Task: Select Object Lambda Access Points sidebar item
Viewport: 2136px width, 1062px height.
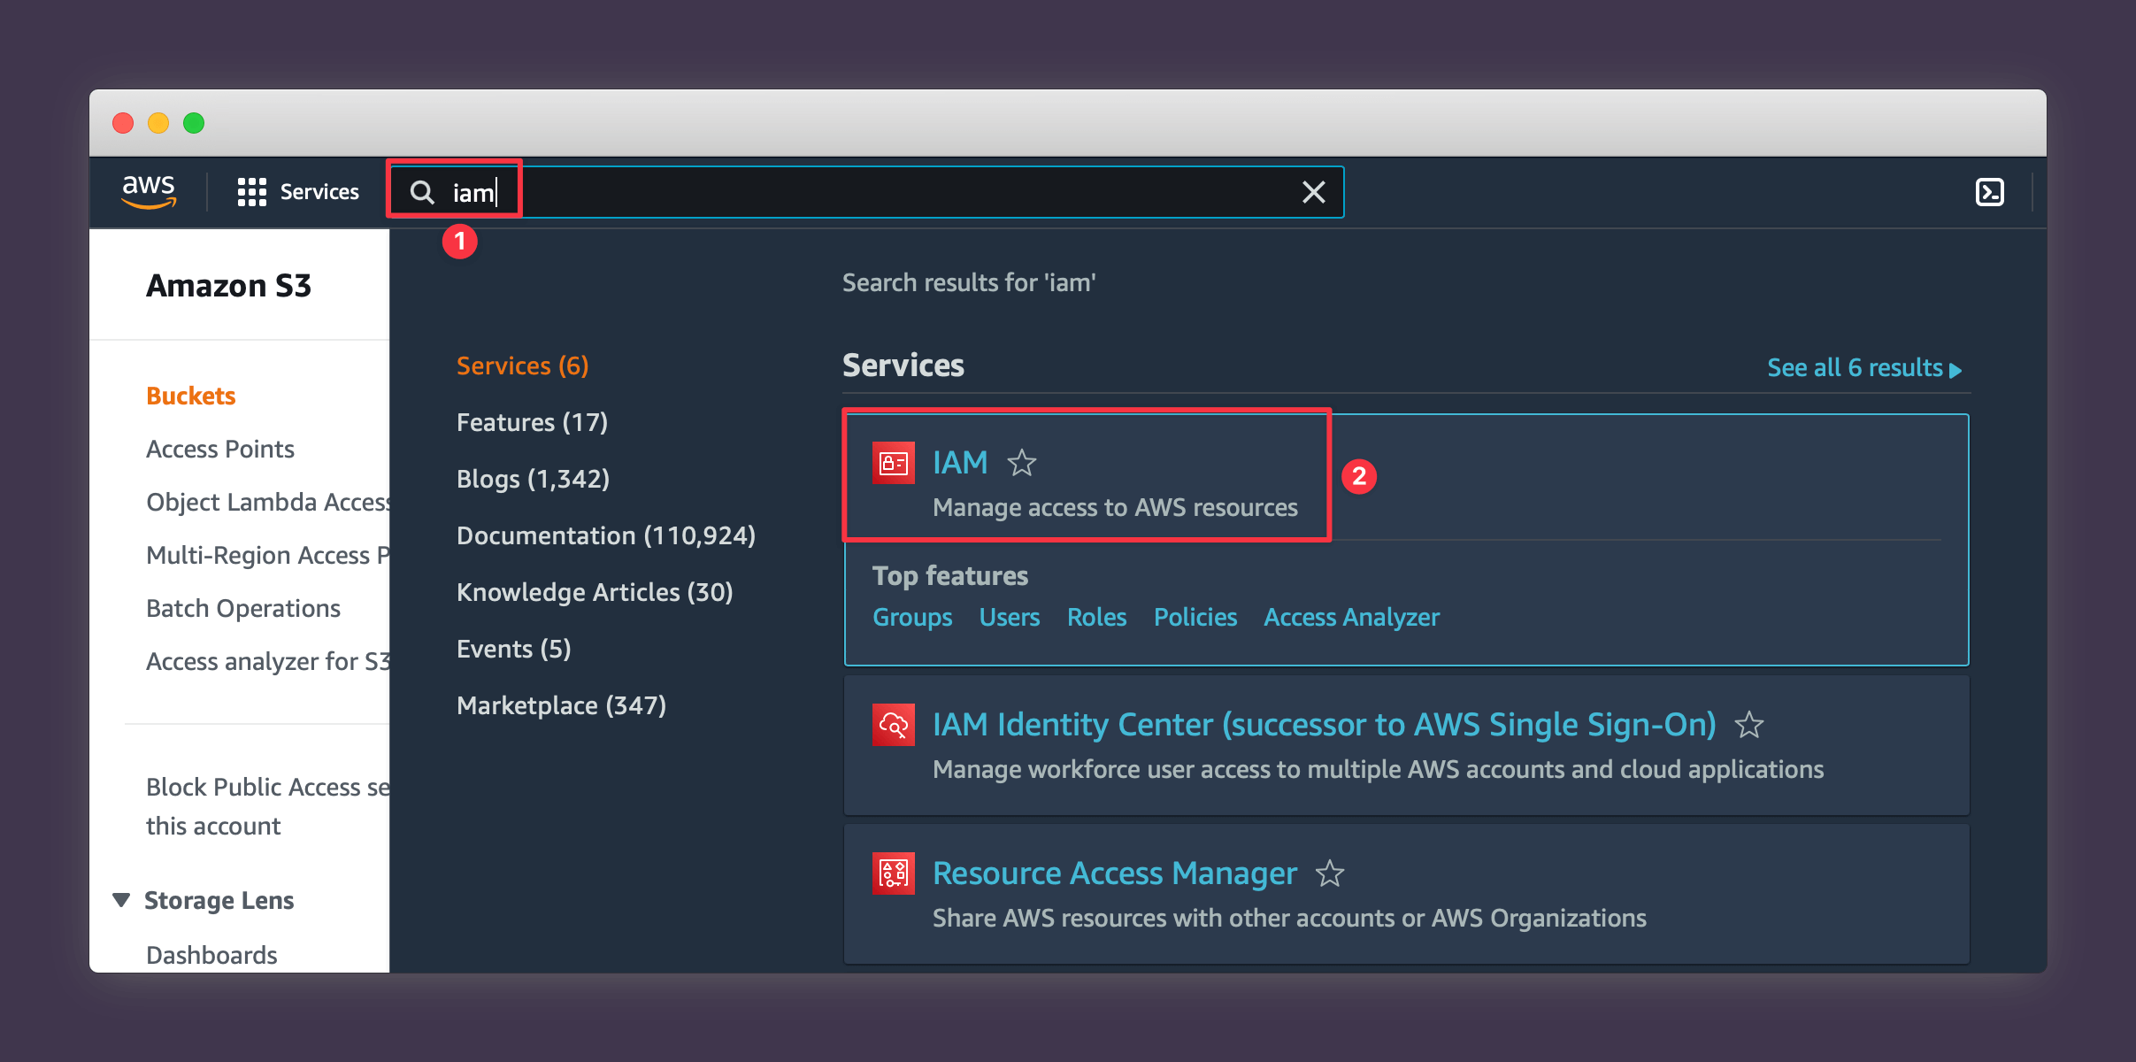Action: pyautogui.click(x=267, y=502)
